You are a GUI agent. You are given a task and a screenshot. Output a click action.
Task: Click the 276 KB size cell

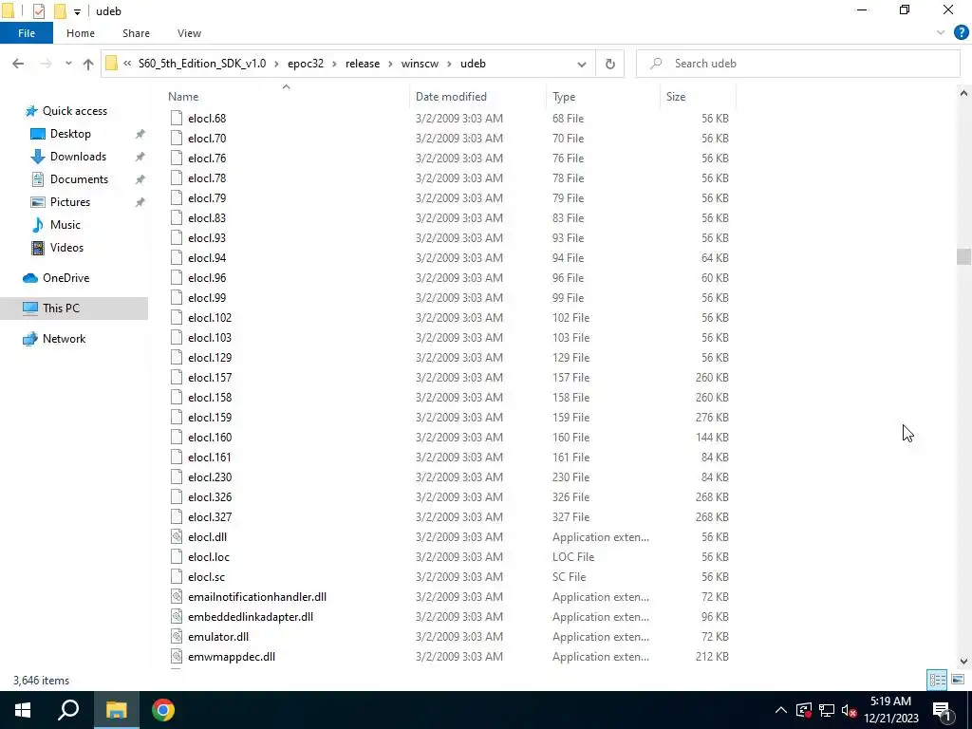click(712, 418)
